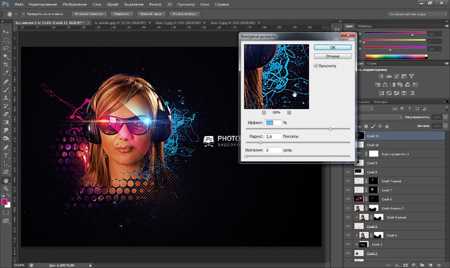The width and height of the screenshot is (450, 268).
Task: Select the Crop tool
Action: click(x=6, y=65)
